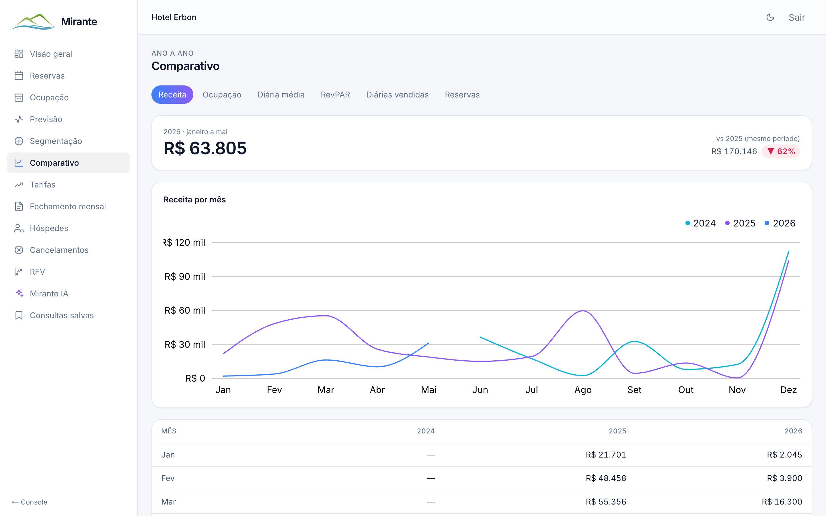This screenshot has height=516, width=826.
Task: Click the Fechamento mensal document icon
Action: pos(19,207)
